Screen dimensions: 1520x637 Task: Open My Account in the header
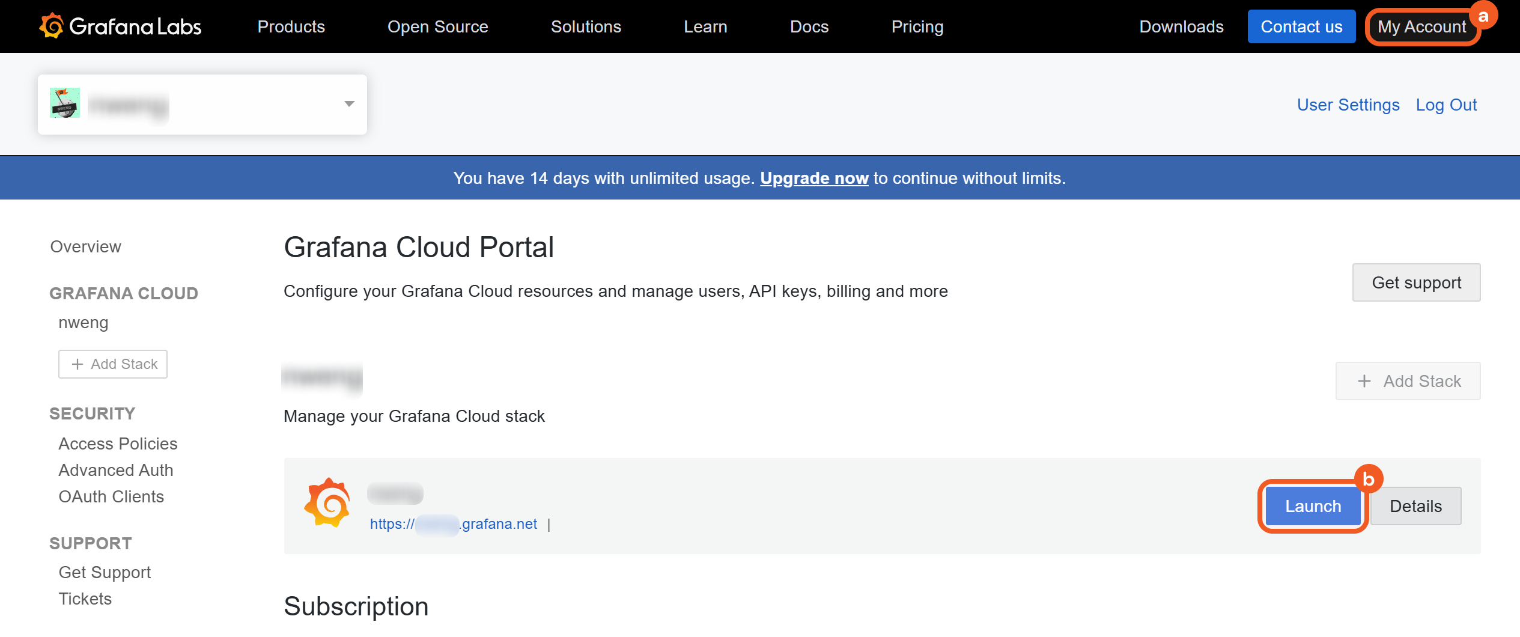[x=1421, y=27]
